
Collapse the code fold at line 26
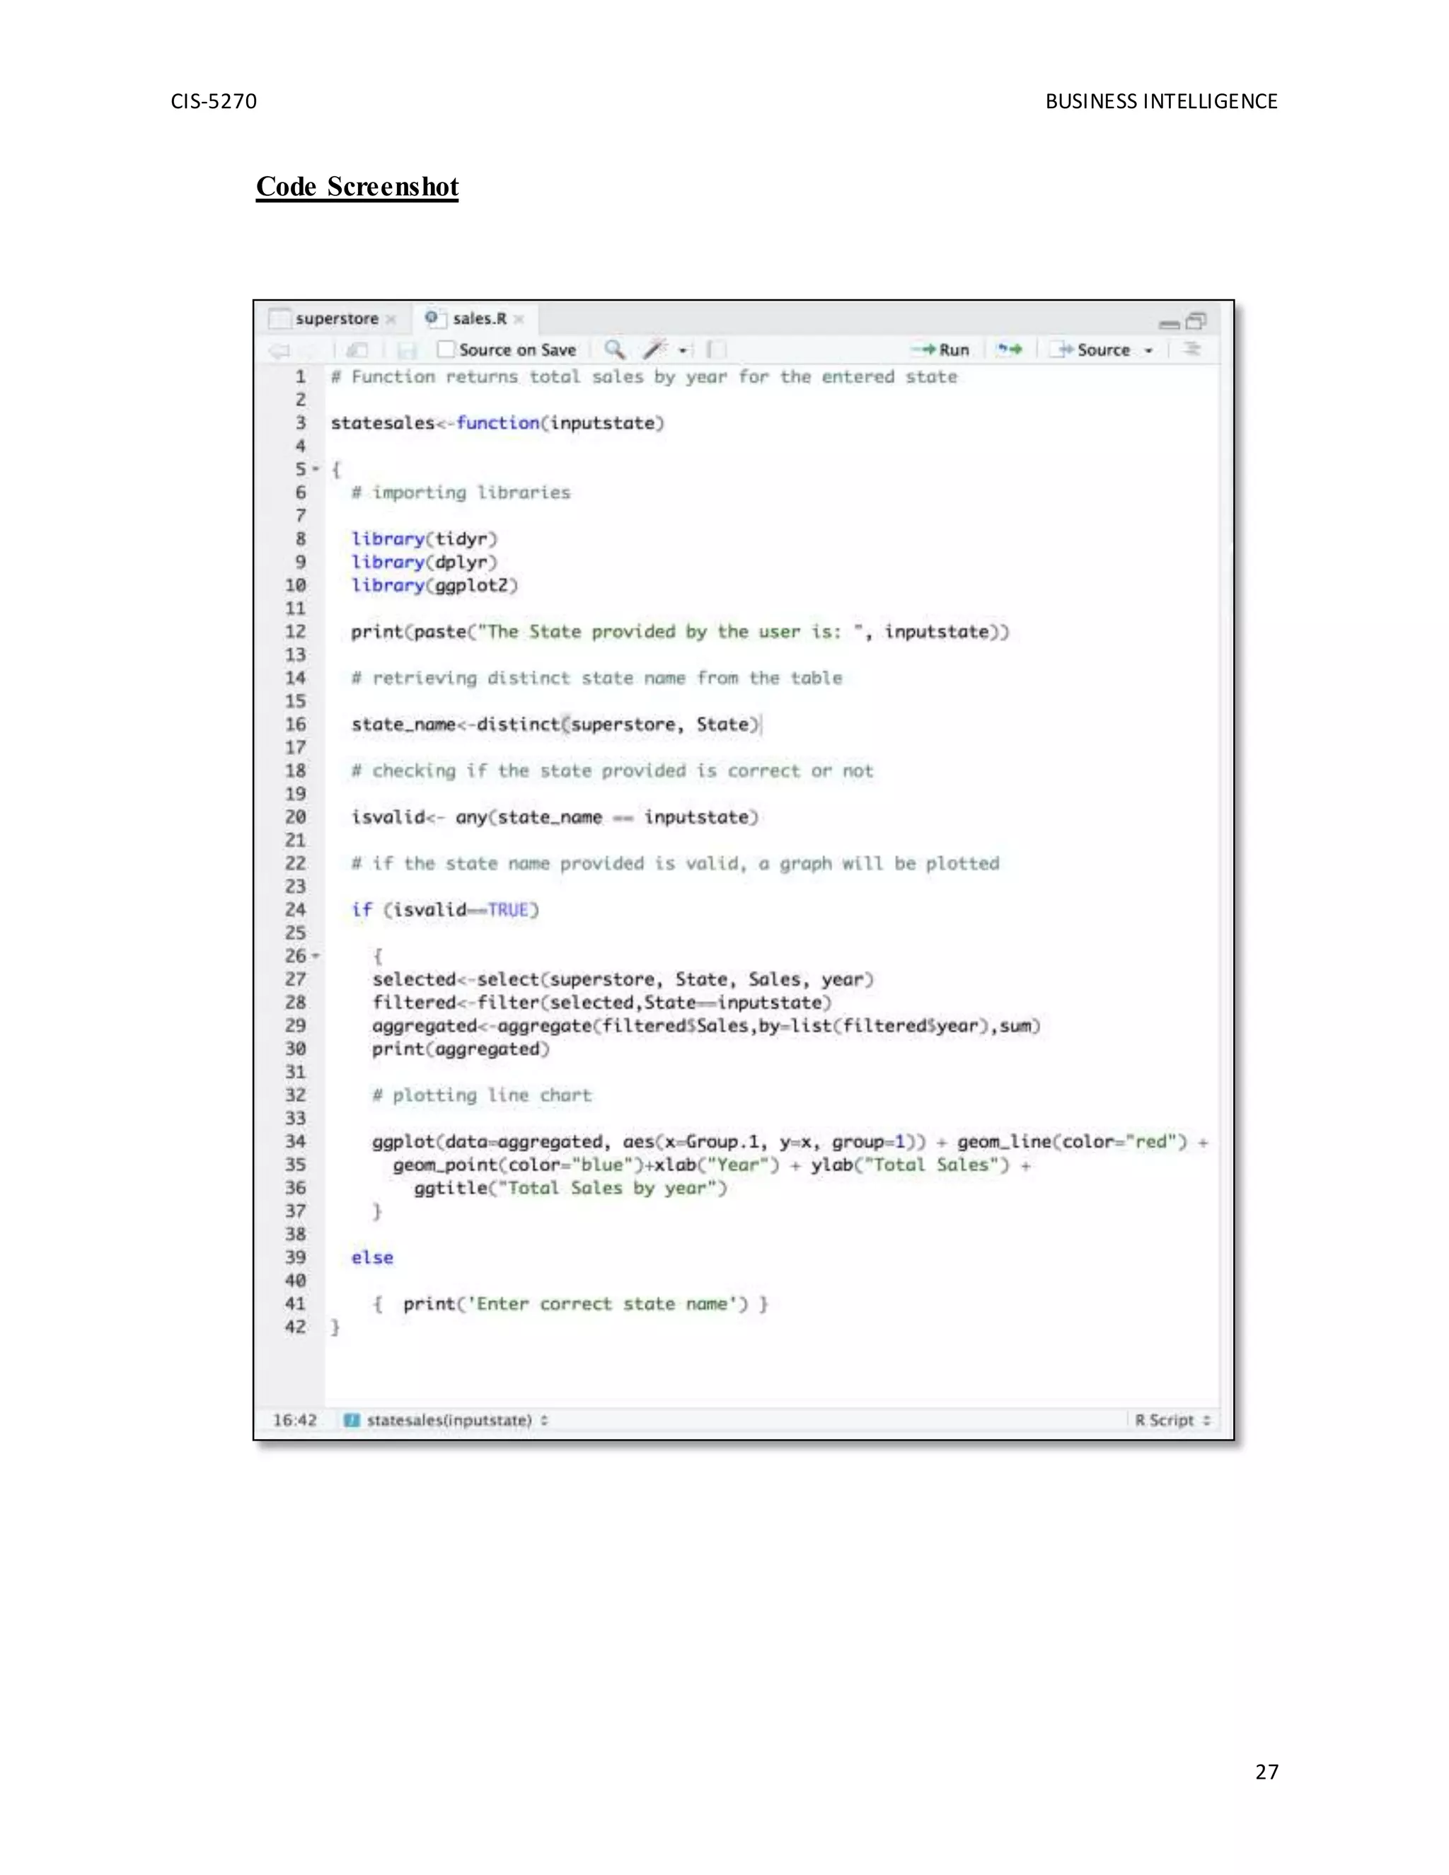316,955
